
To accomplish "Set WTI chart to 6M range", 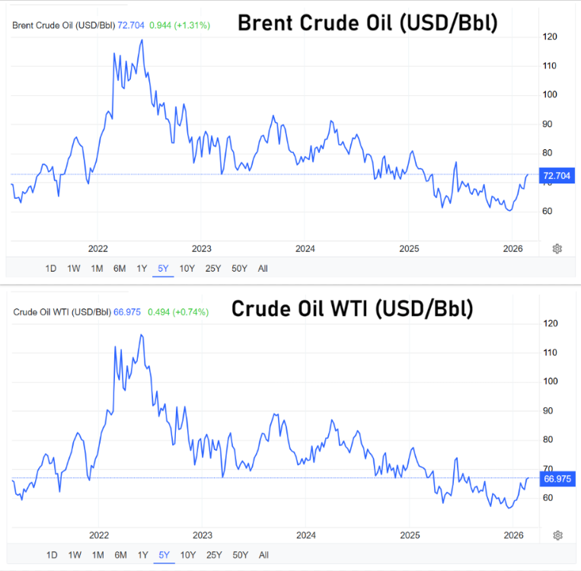I will [x=120, y=555].
